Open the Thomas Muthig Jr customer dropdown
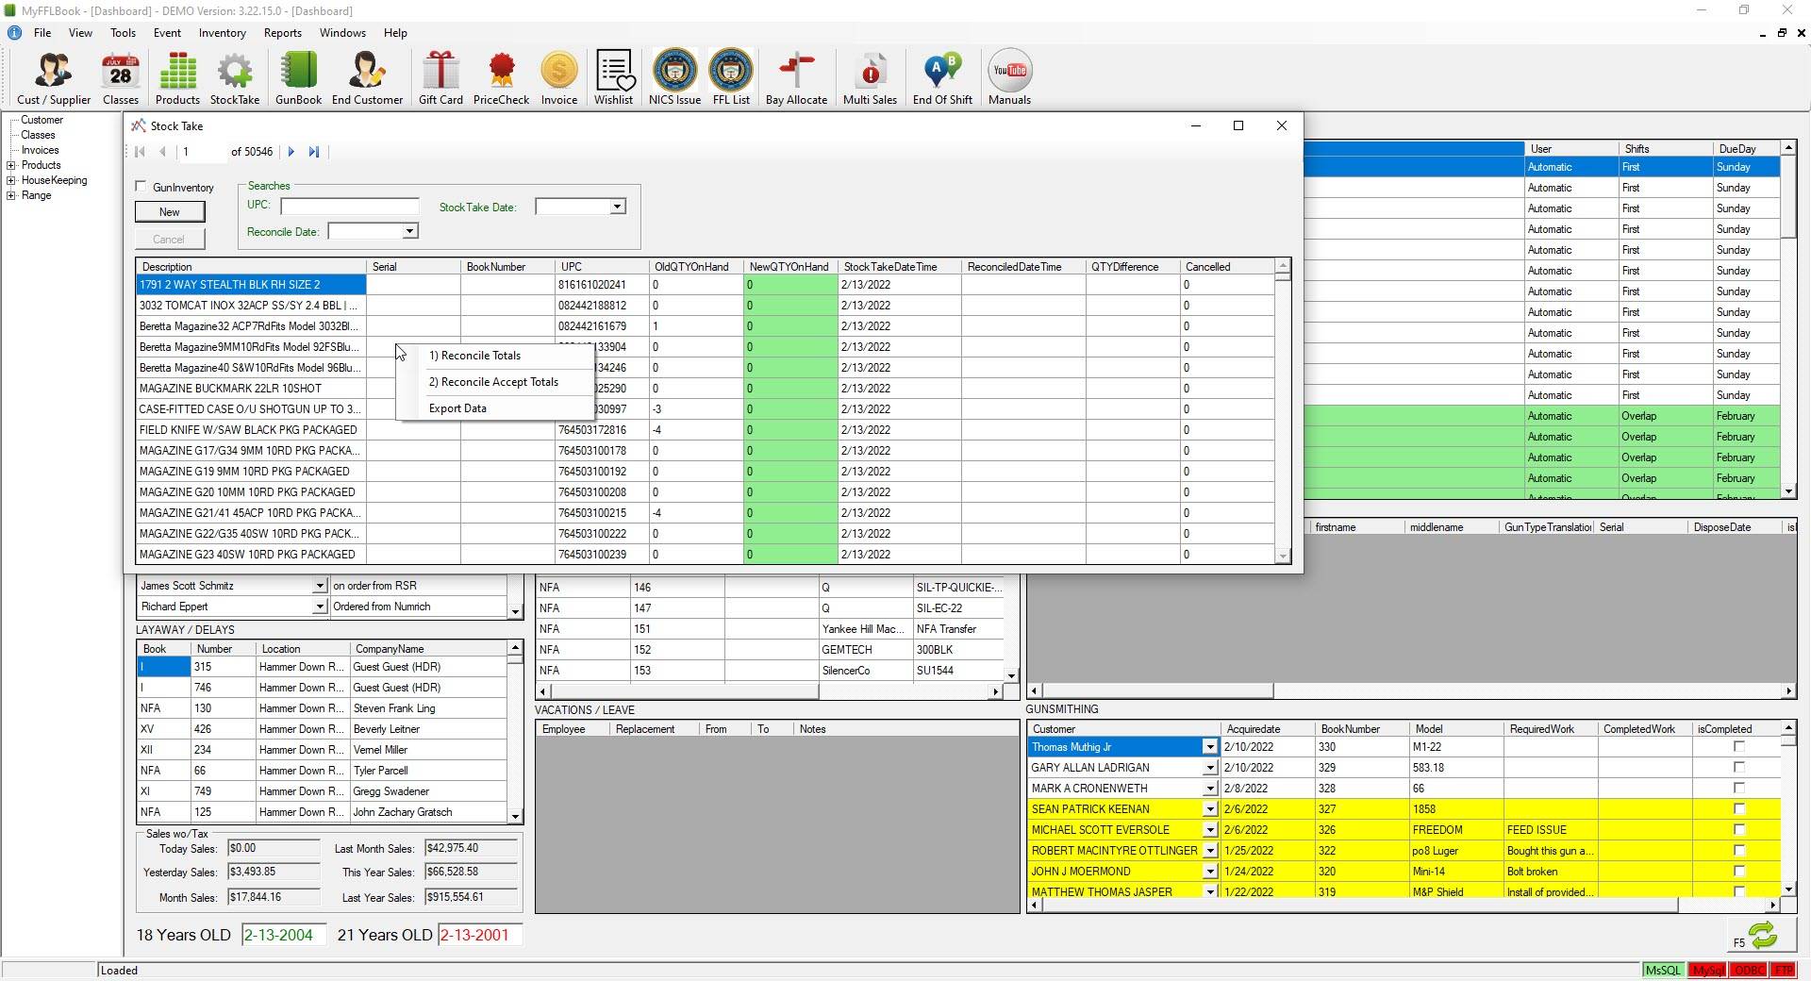The height and width of the screenshot is (981, 1811). pos(1209,747)
